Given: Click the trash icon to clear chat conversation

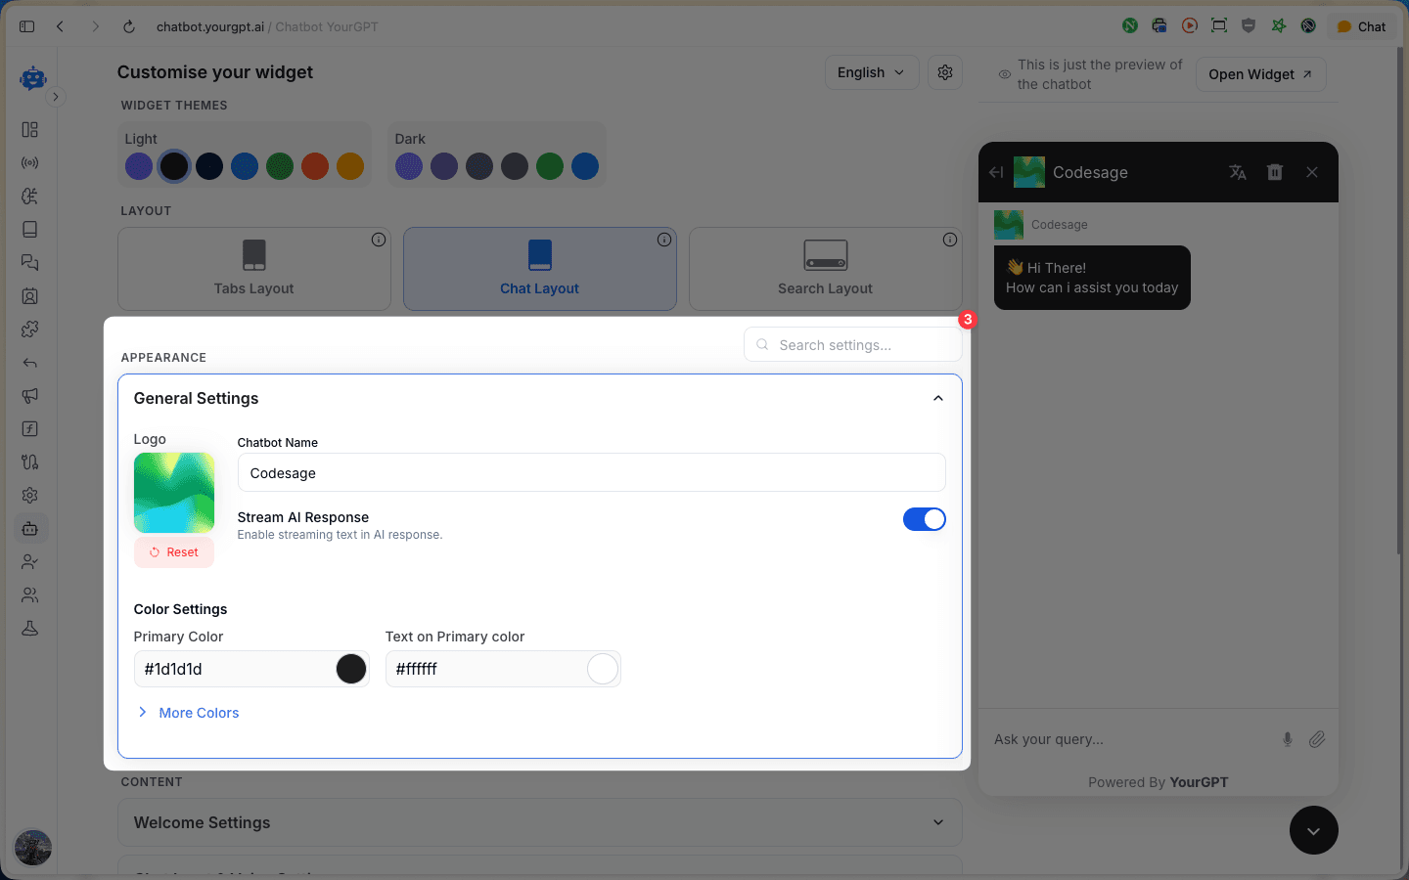Looking at the screenshot, I should [x=1274, y=171].
